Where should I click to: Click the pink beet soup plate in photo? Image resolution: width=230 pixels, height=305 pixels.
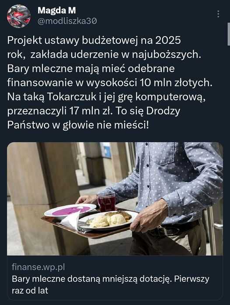(x=70, y=211)
